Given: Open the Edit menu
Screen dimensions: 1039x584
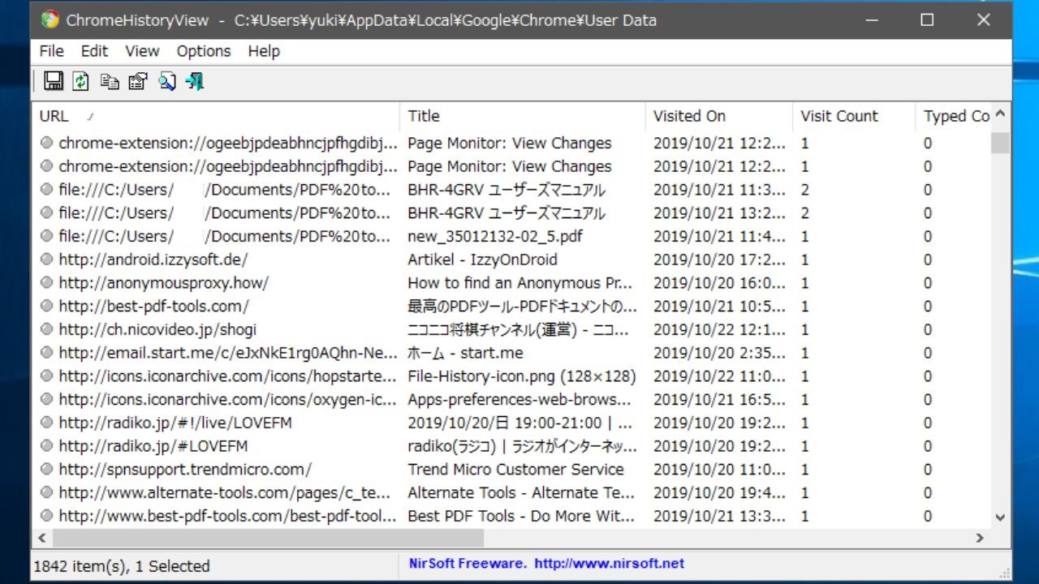Looking at the screenshot, I should point(94,51).
